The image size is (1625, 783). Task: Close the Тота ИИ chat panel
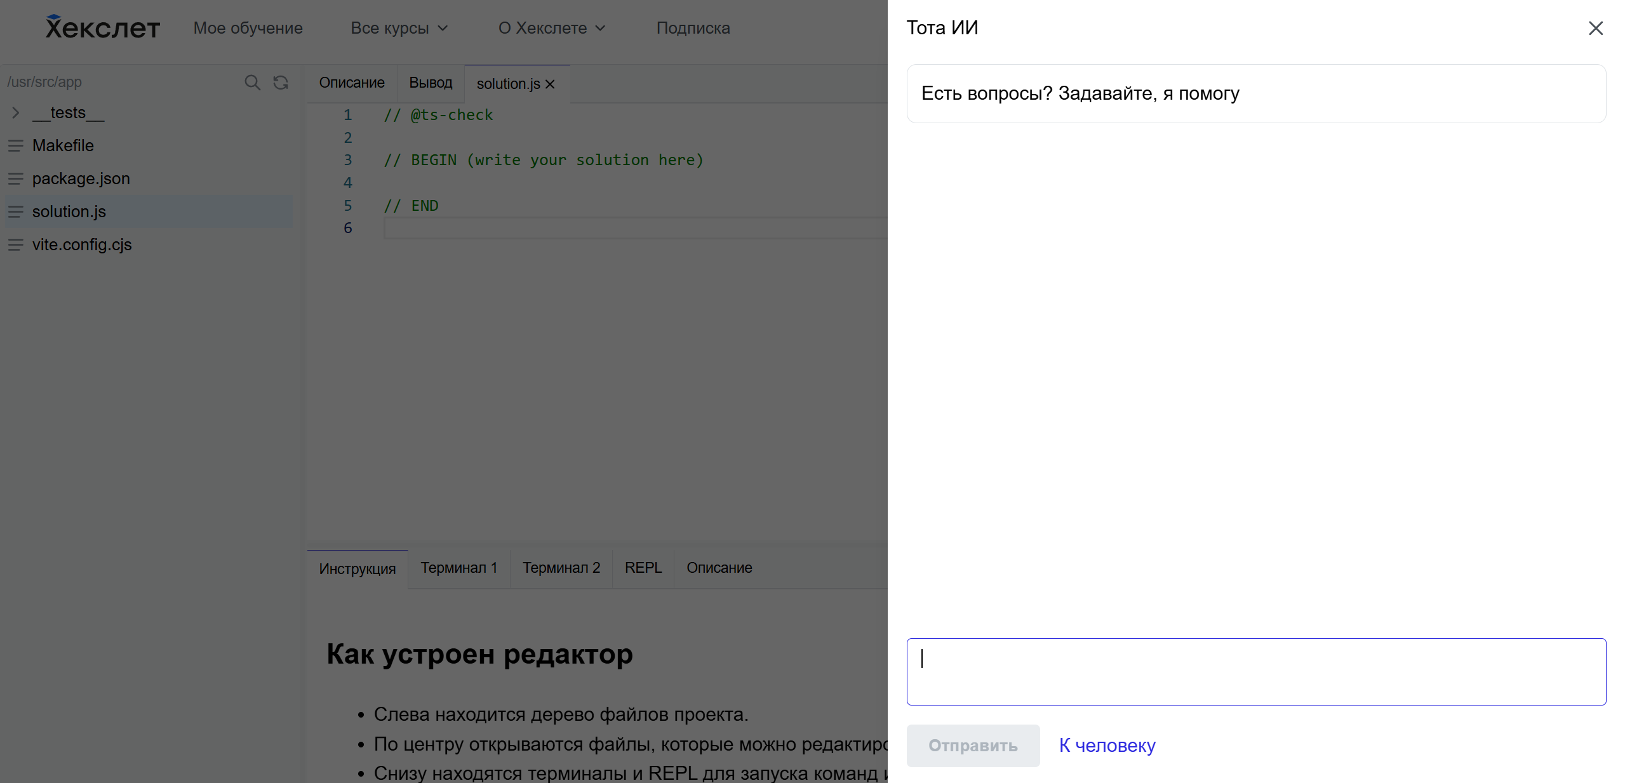pyautogui.click(x=1595, y=29)
